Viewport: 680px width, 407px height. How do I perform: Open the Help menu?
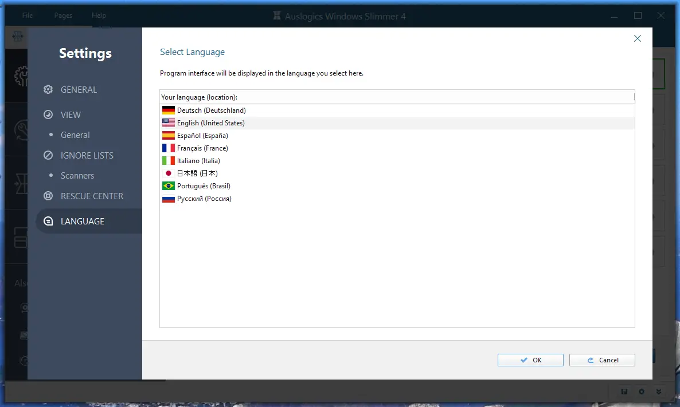tap(98, 15)
